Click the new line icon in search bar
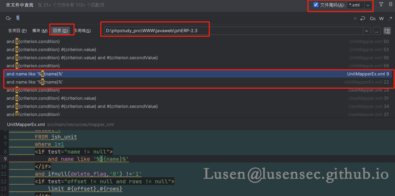 (363, 18)
